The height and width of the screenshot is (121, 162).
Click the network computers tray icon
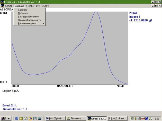click(x=139, y=118)
